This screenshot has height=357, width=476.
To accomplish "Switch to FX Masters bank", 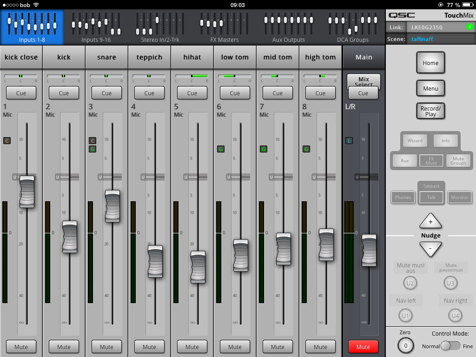I will [x=225, y=27].
